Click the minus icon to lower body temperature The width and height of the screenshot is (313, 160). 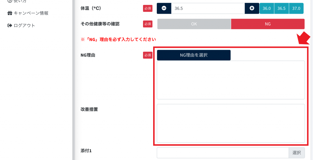click(164, 8)
